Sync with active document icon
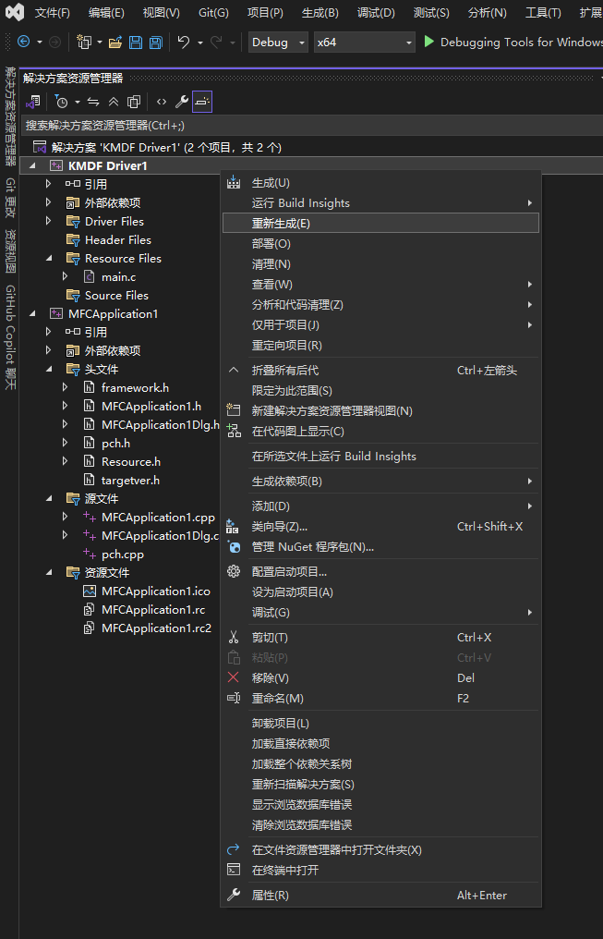 93,102
